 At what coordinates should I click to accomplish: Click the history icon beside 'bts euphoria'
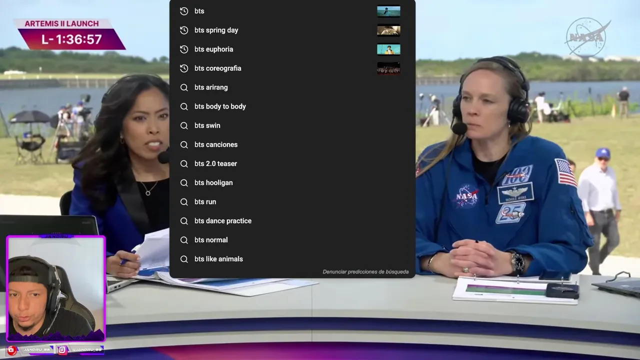pyautogui.click(x=184, y=49)
